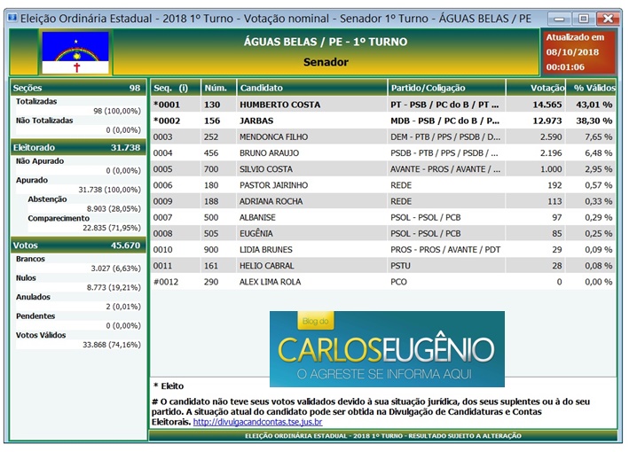Click the Seções panel header

click(x=78, y=88)
